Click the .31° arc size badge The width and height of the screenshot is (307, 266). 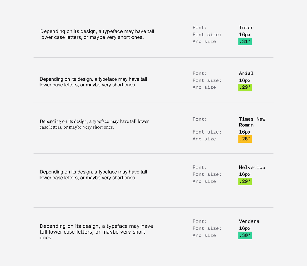click(245, 41)
